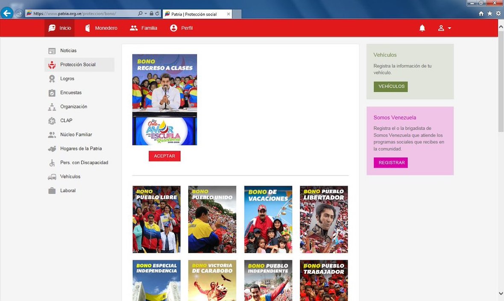The width and height of the screenshot is (504, 301).
Task: Open the Perfil menu item
Action: pyautogui.click(x=181, y=28)
